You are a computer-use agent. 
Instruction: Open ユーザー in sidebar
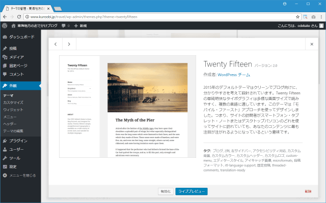(20, 149)
